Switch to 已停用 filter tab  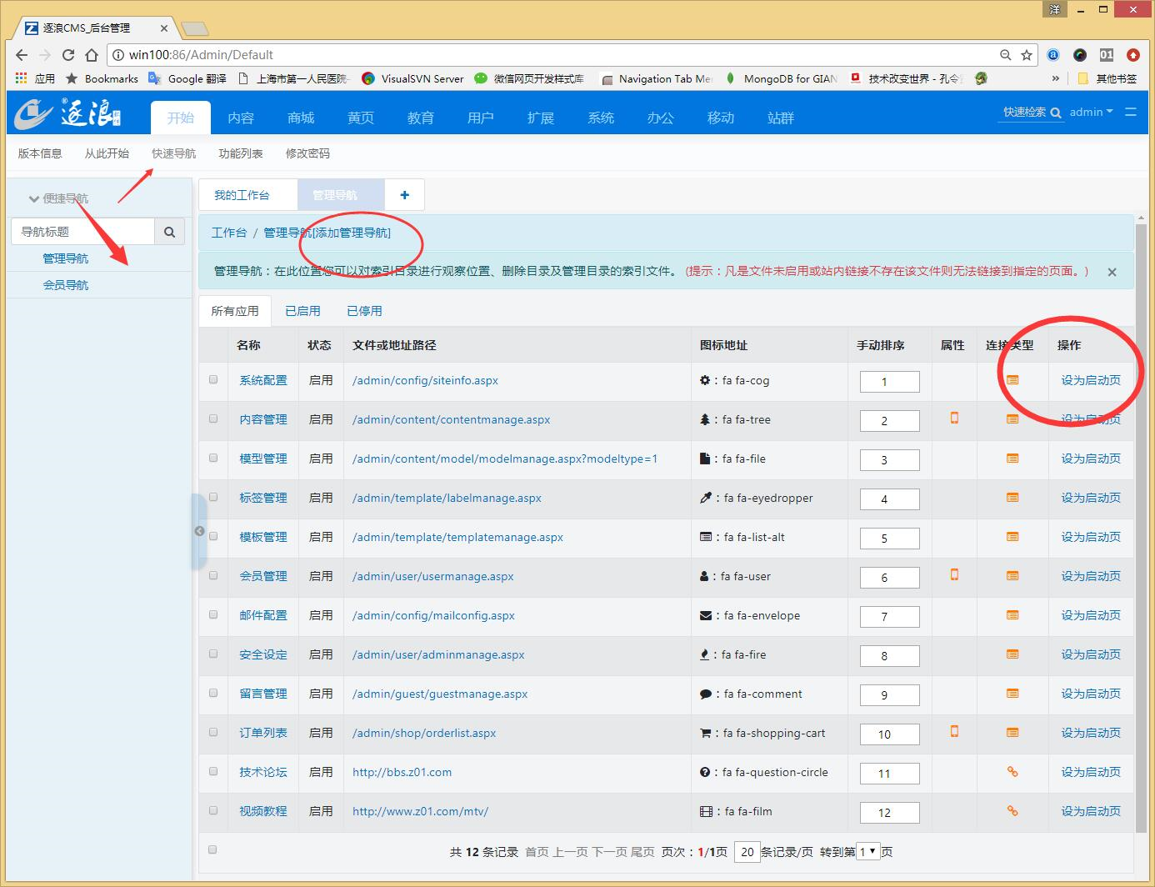(x=364, y=311)
